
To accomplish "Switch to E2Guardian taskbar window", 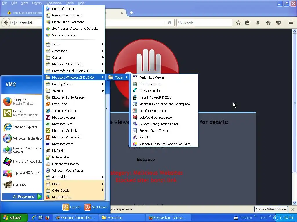I will (x=168, y=218).
